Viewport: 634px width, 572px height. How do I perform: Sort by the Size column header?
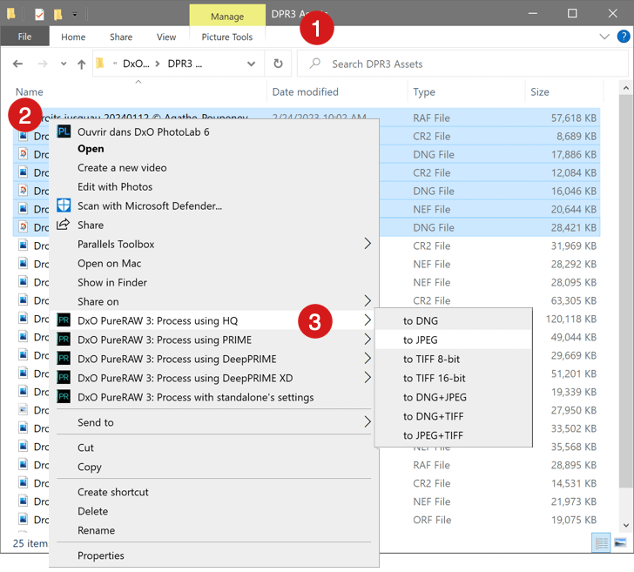tap(540, 91)
